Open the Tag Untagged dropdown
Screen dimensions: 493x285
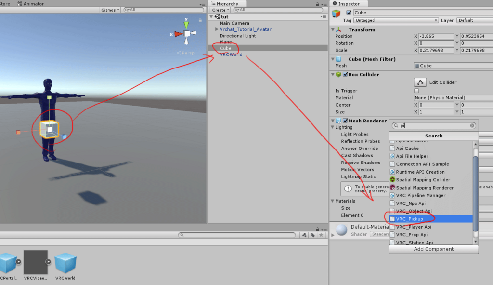396,20
